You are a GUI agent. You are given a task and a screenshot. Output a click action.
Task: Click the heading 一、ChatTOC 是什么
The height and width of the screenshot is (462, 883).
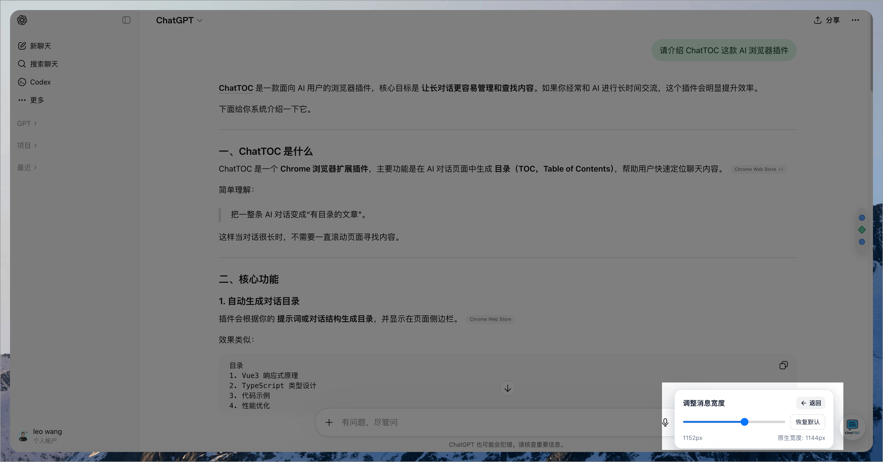266,151
